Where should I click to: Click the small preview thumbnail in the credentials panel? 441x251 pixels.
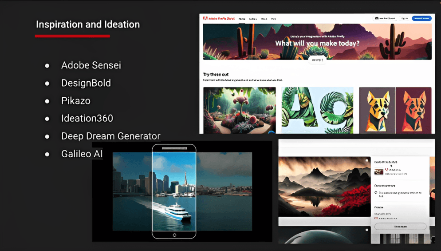378,171
